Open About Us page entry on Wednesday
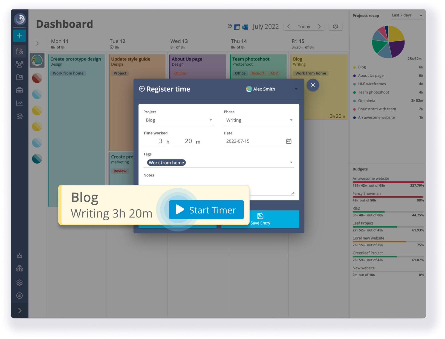 tap(198, 66)
